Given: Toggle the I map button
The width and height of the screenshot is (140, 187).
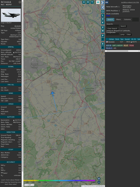Looking at the screenshot, I should pyautogui.click(x=103, y=39).
